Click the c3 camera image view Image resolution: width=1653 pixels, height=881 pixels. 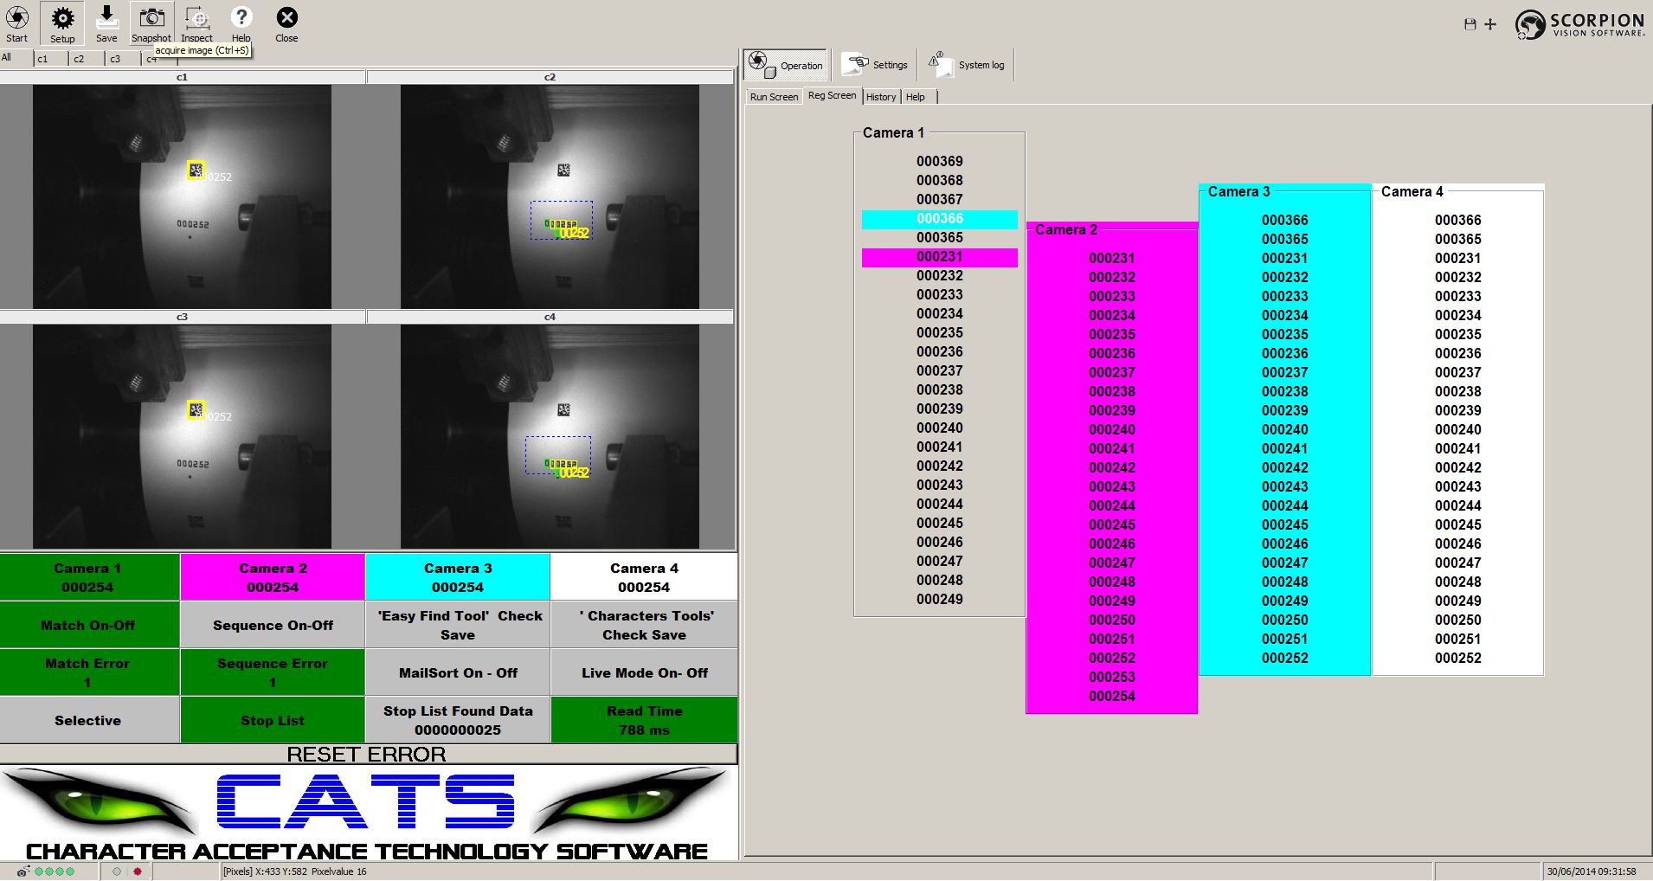click(x=182, y=436)
